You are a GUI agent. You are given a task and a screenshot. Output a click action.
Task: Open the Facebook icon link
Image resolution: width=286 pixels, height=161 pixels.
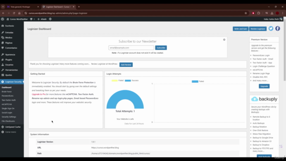click(x=278, y=29)
